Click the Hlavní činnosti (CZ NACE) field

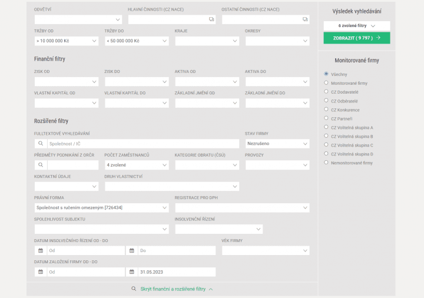172,19
